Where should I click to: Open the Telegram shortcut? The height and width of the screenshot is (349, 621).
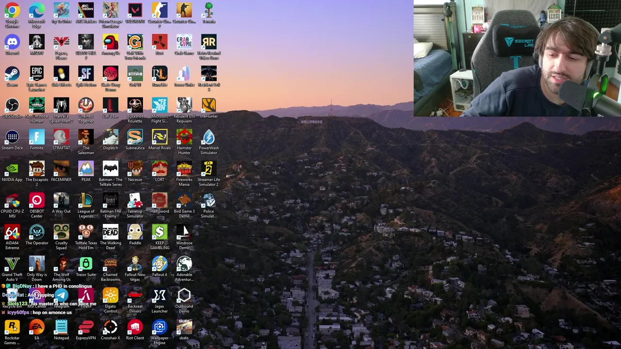(x=61, y=295)
